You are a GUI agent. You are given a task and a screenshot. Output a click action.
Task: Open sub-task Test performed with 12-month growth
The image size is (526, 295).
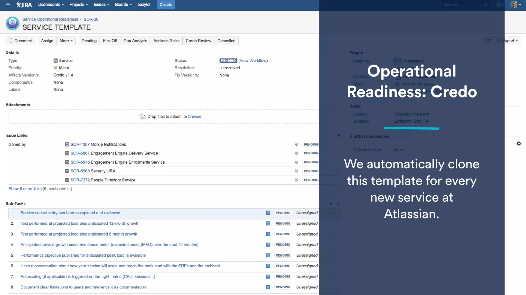coord(80,224)
